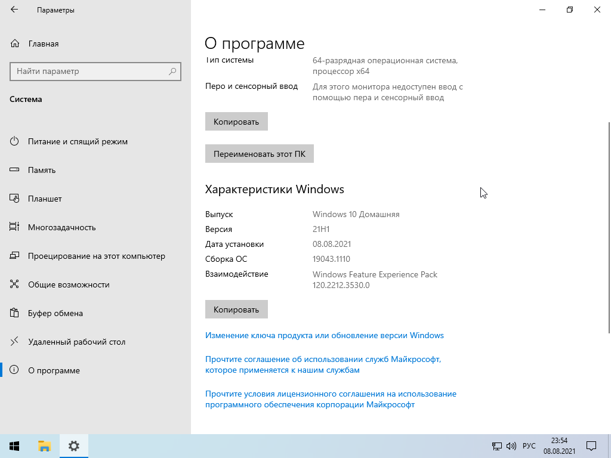The width and height of the screenshot is (611, 458).
Task: Open Microsoft services agreement link
Action: pyautogui.click(x=323, y=365)
